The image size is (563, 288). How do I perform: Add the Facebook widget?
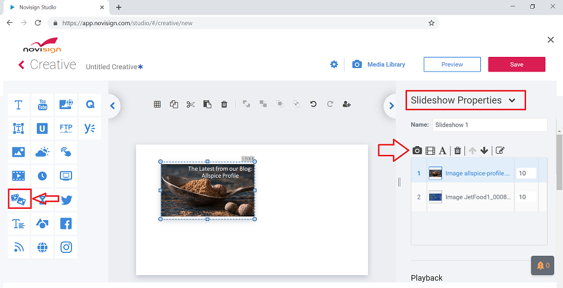tap(66, 223)
